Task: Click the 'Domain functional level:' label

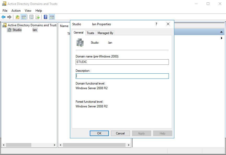Action: click(x=90, y=83)
